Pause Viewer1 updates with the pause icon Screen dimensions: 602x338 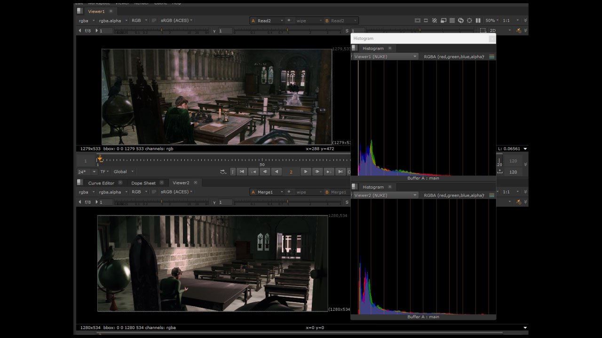point(478,21)
